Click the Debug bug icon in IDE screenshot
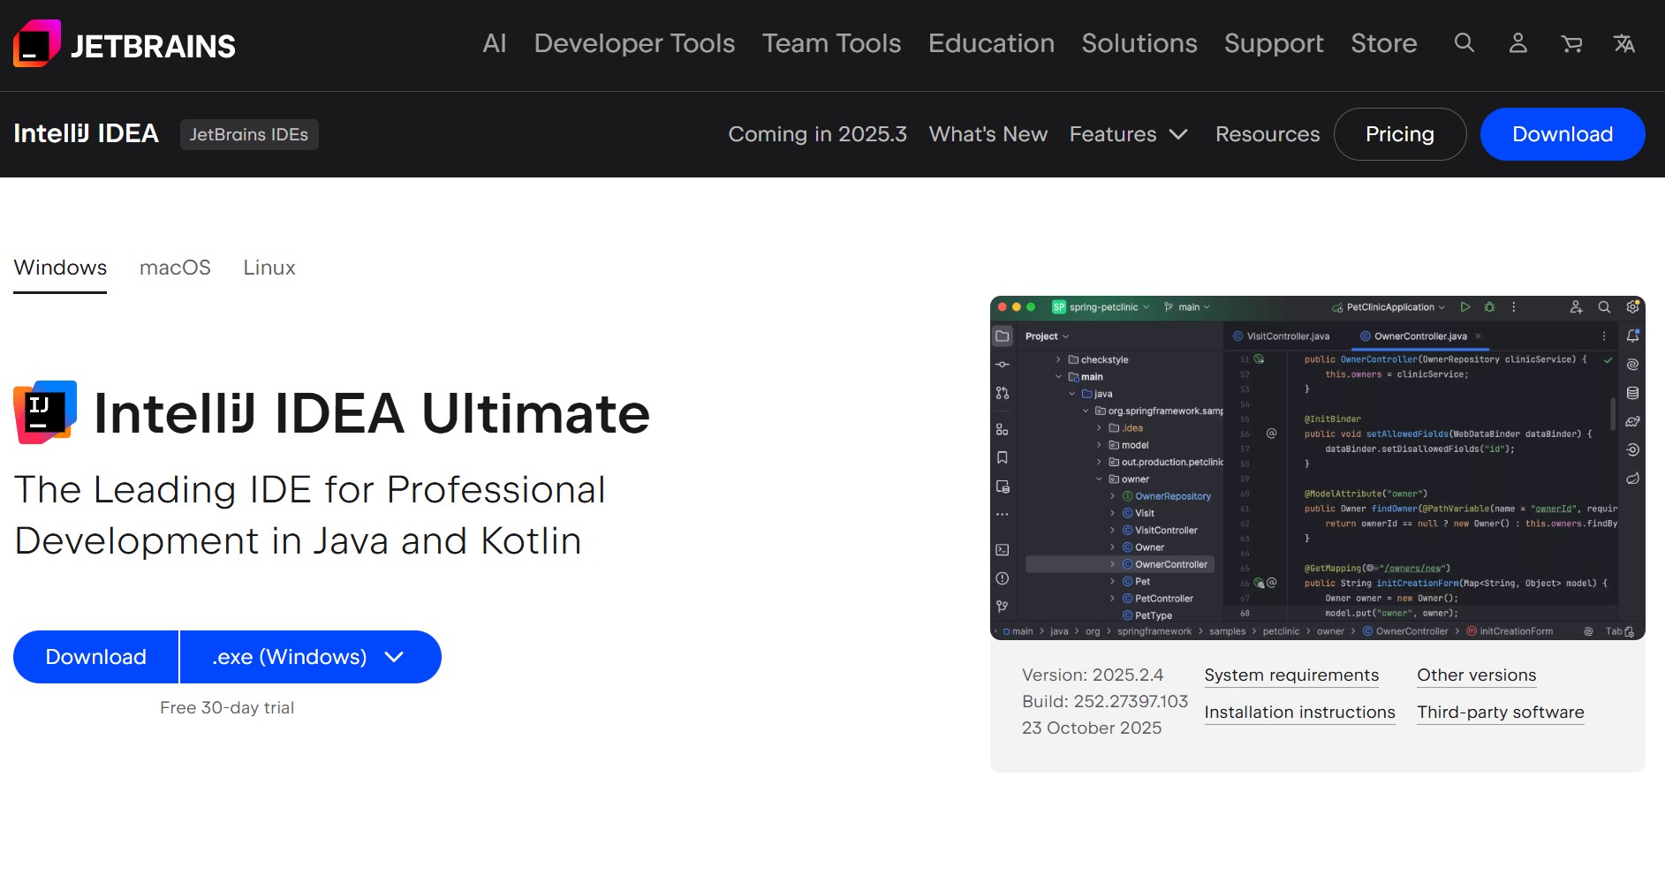 (1490, 307)
